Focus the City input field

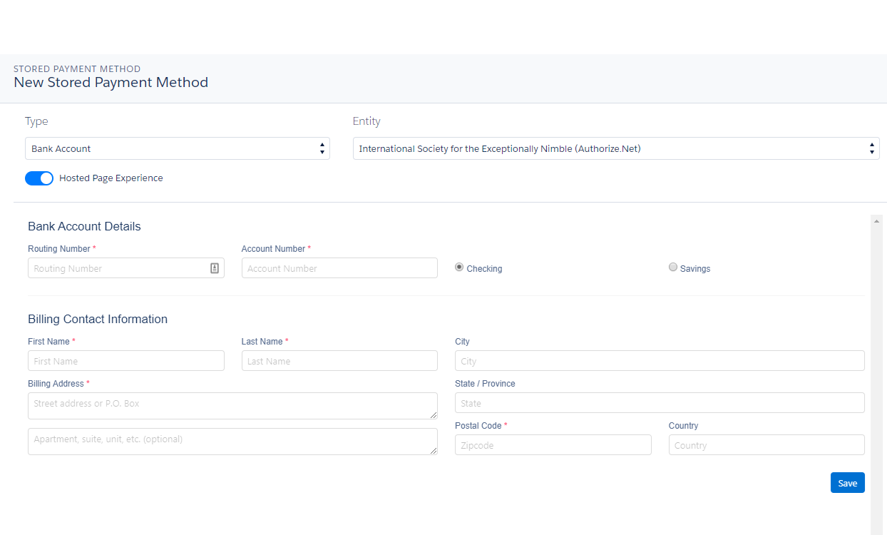660,361
